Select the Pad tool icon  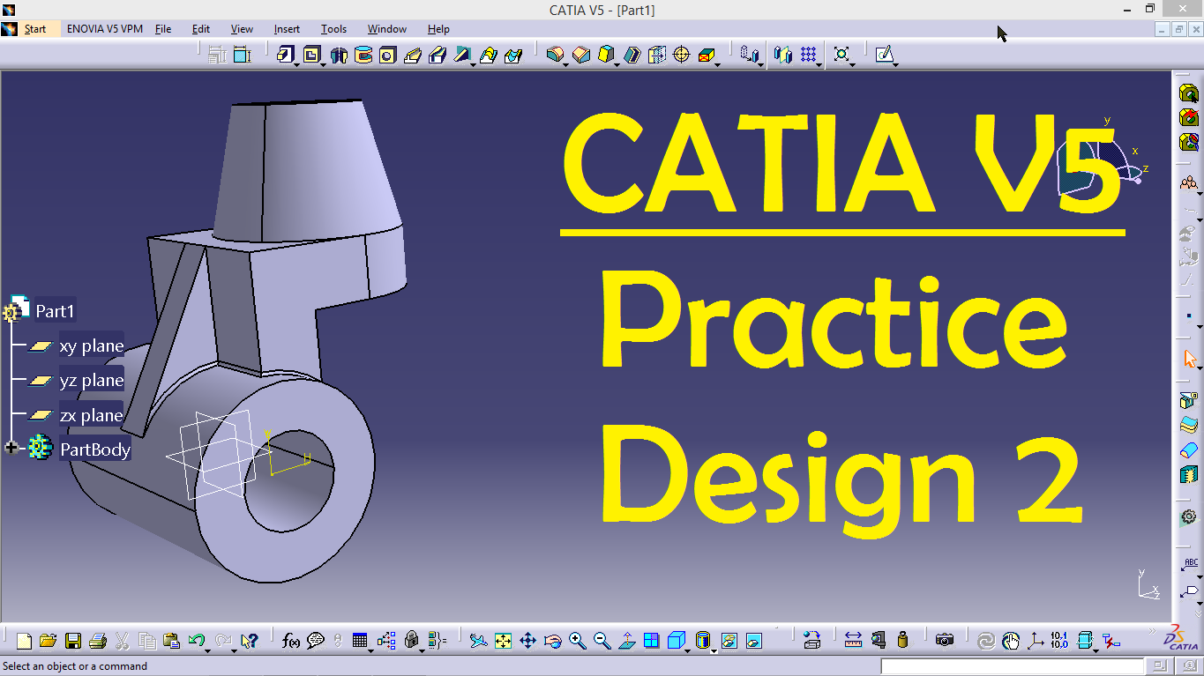[284, 55]
